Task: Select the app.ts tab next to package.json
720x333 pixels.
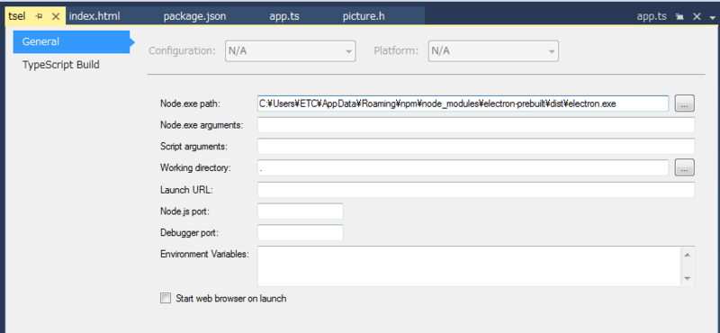Action: [284, 16]
